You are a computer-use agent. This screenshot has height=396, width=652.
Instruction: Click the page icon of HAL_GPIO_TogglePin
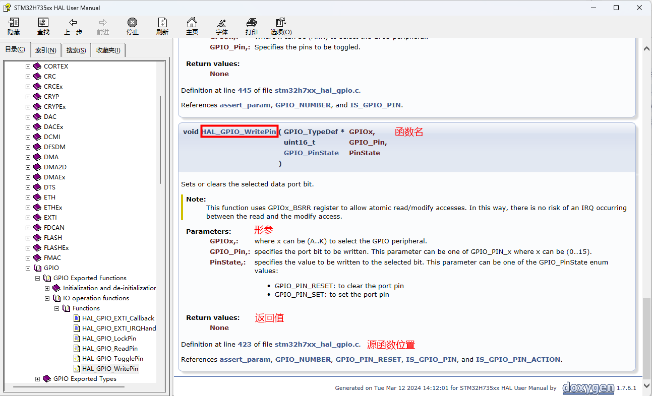pyautogui.click(x=77, y=359)
